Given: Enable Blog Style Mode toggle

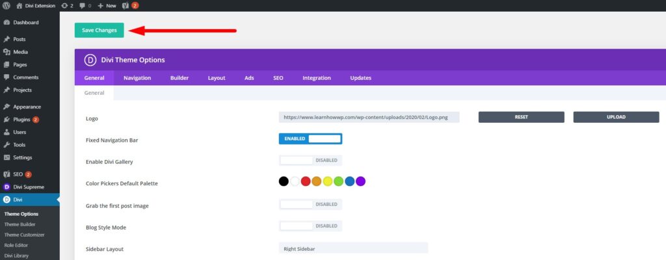Looking at the screenshot, I should [310, 226].
